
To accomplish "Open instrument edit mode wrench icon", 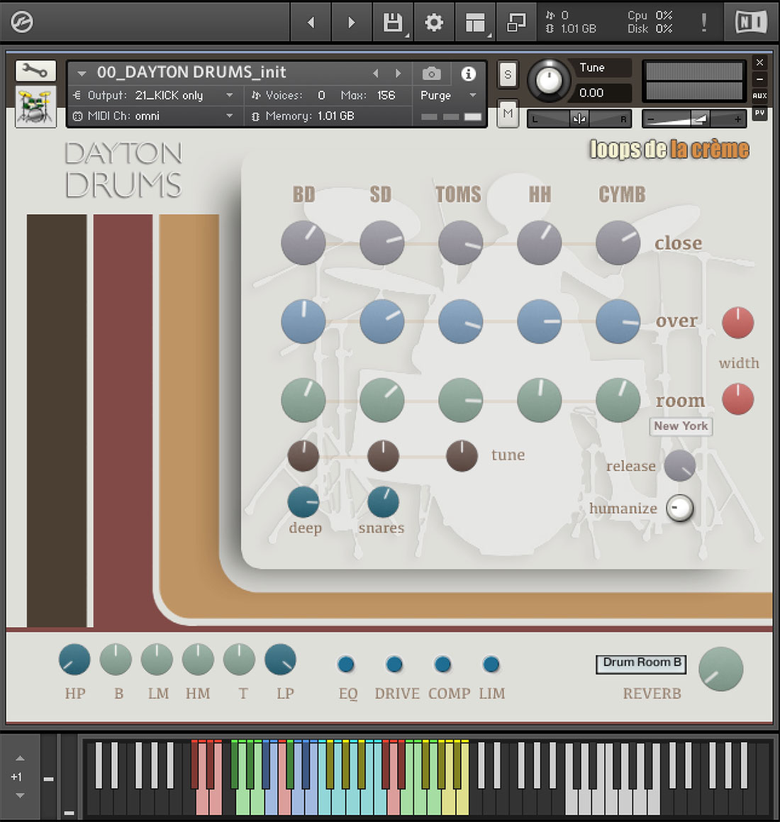I will (35, 71).
